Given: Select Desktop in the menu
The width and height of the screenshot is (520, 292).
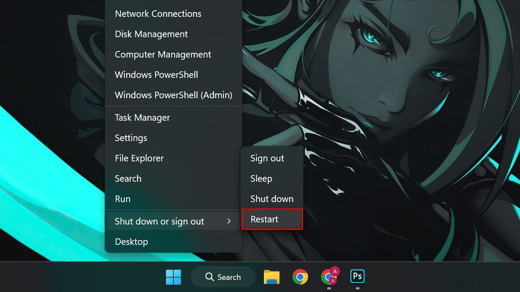Looking at the screenshot, I should pyautogui.click(x=173, y=242).
